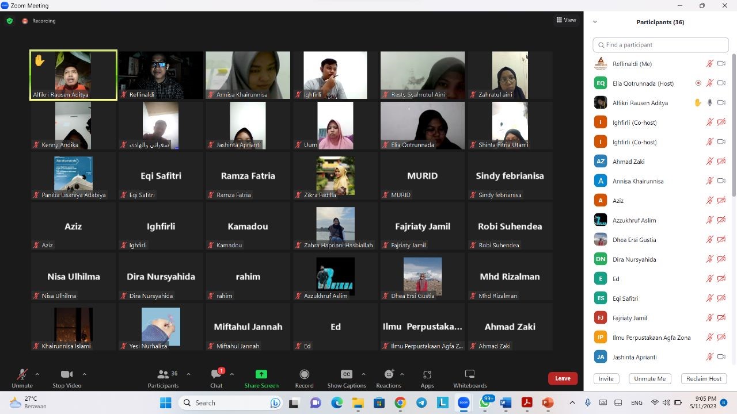Open Whiteboards from the toolbar
The width and height of the screenshot is (737, 414).
pyautogui.click(x=469, y=375)
